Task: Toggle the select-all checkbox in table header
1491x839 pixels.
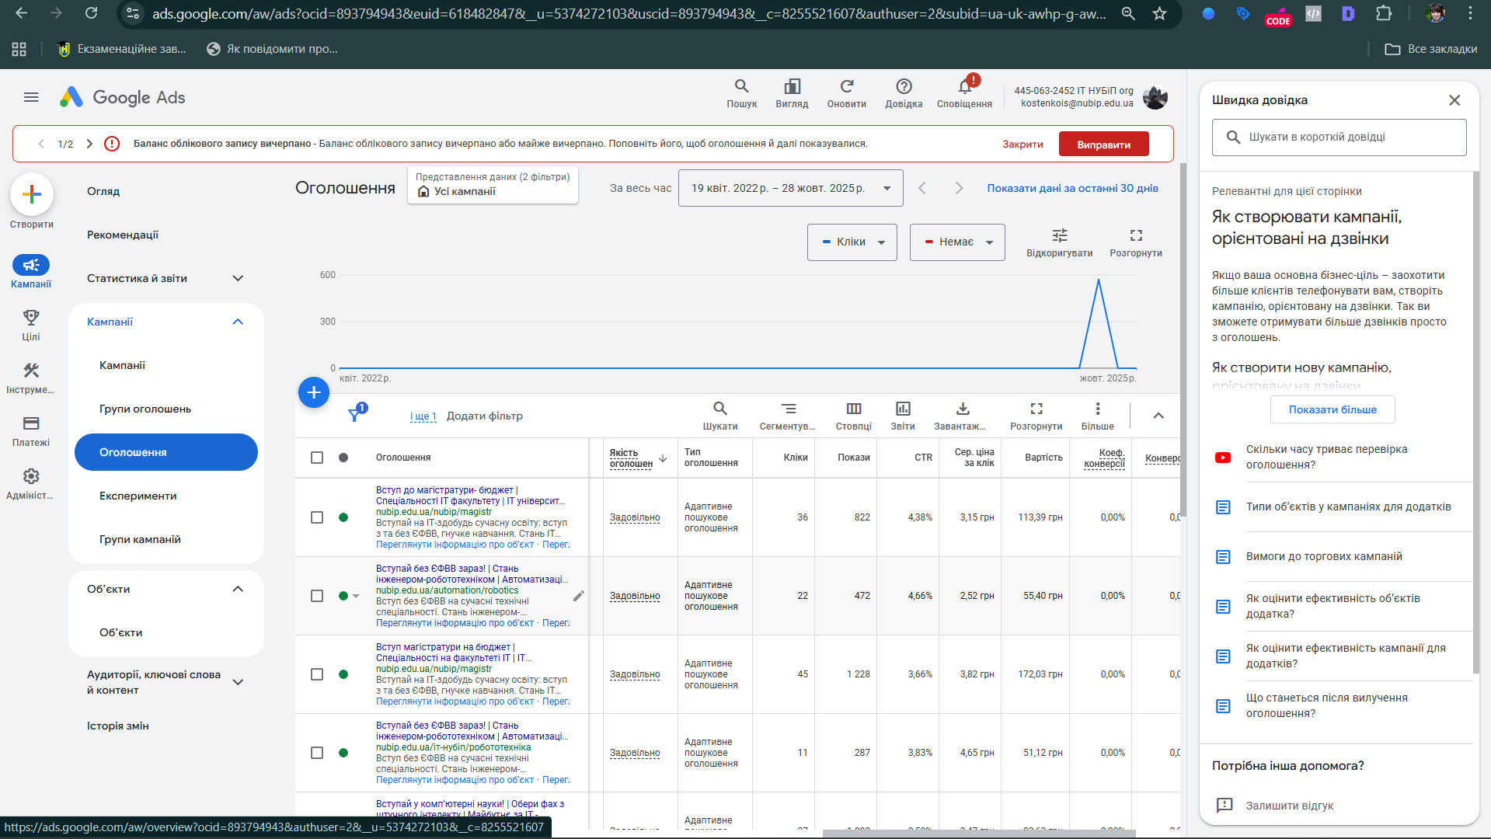Action: coord(317,458)
